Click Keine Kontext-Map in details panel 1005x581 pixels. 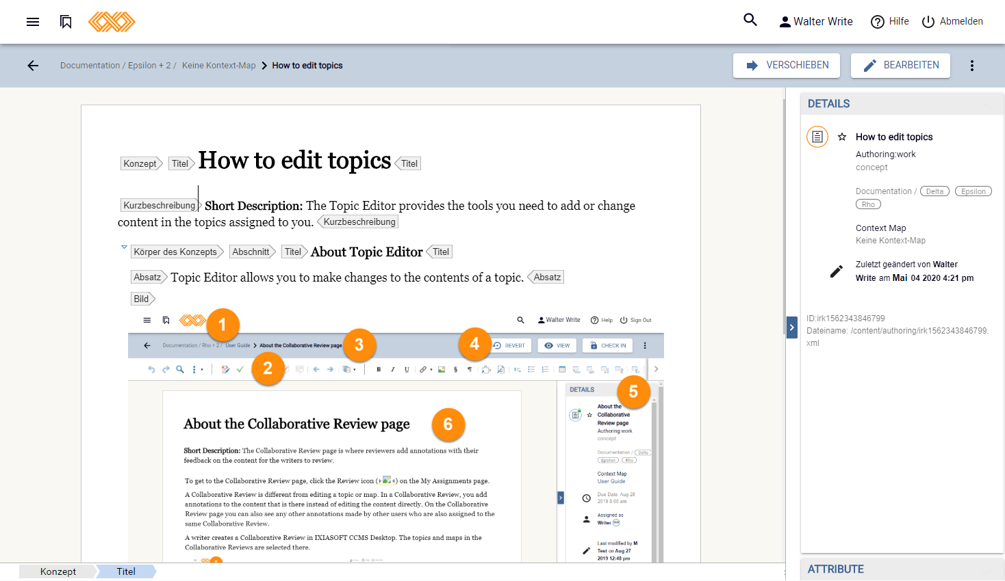click(x=891, y=241)
